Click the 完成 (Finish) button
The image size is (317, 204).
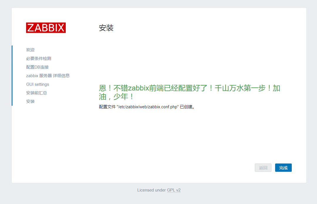point(283,168)
